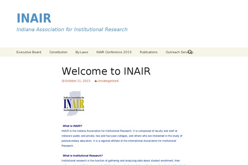Viewport: 248px width, 165px height.
Task: Click the INAIR site title
Action: [x=34, y=18]
